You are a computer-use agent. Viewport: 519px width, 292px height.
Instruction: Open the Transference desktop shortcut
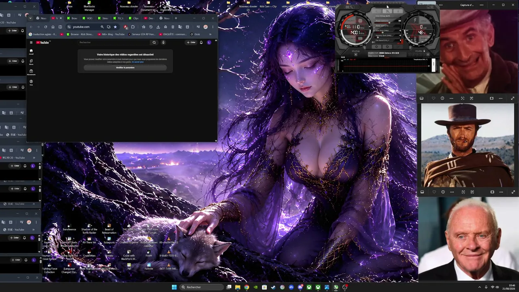69,227
